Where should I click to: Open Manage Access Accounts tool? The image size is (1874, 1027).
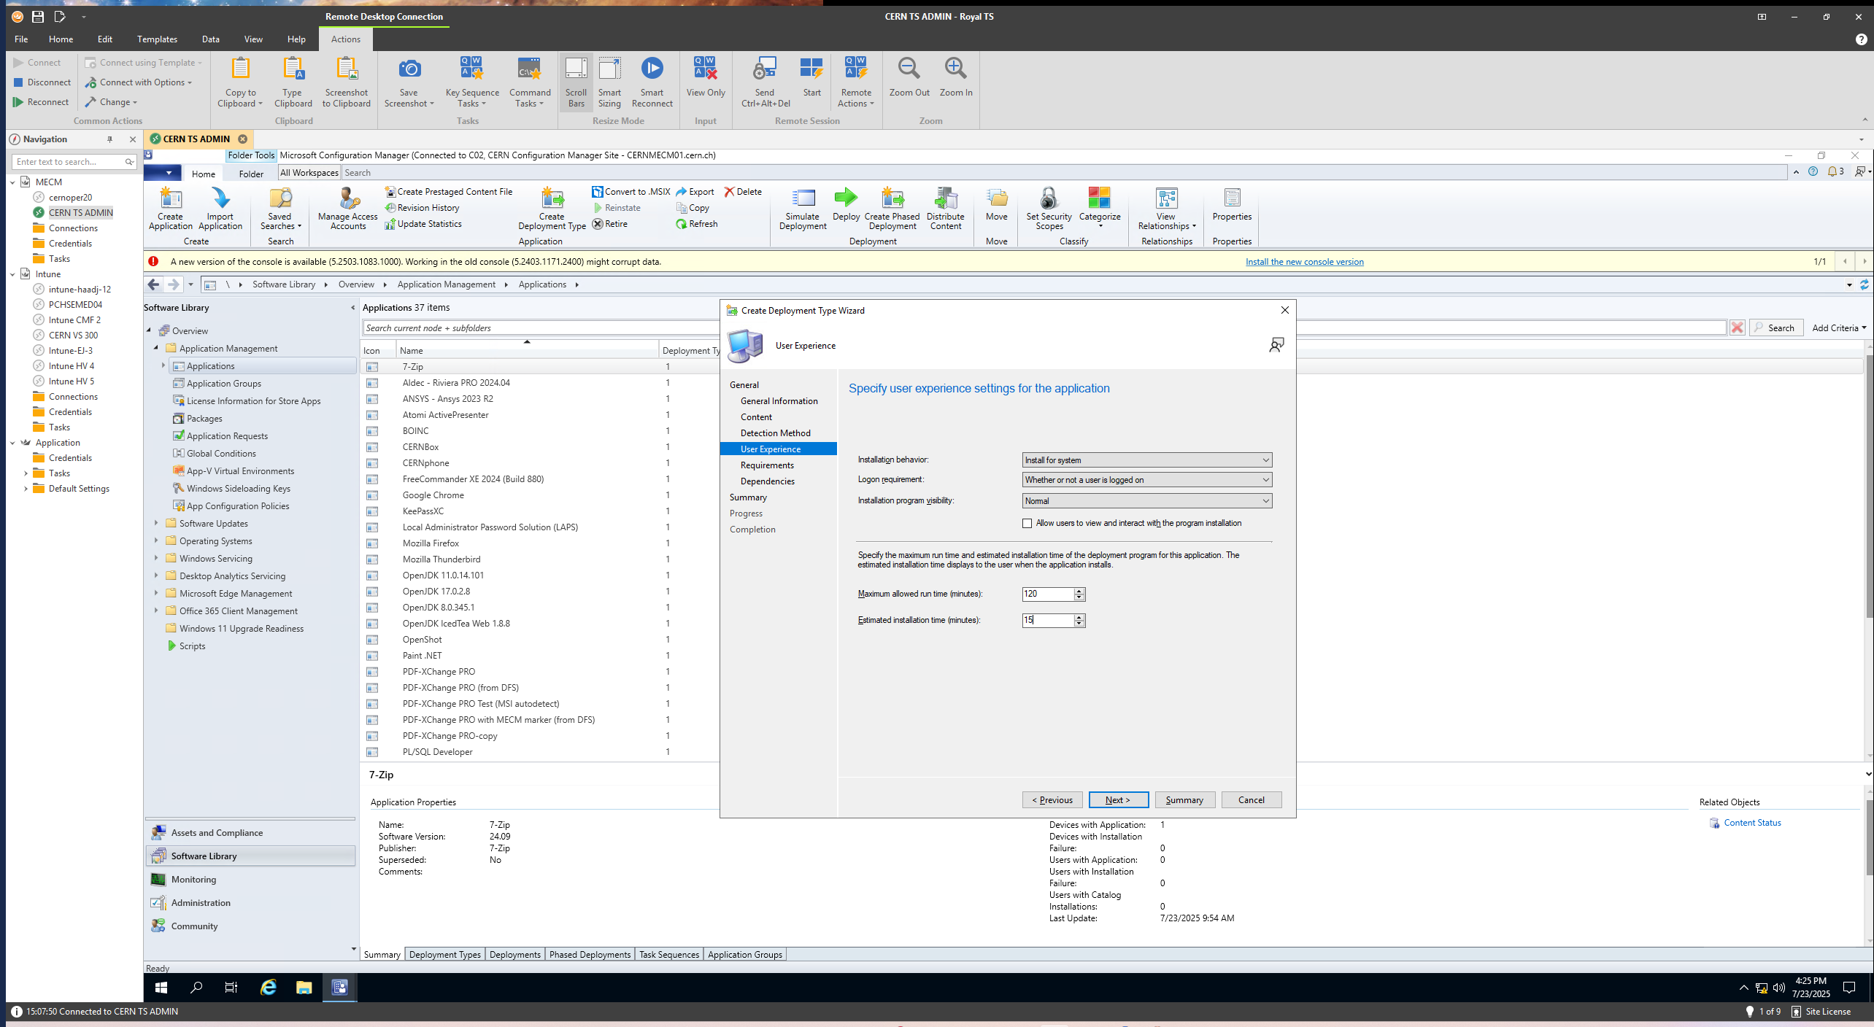[x=348, y=209]
